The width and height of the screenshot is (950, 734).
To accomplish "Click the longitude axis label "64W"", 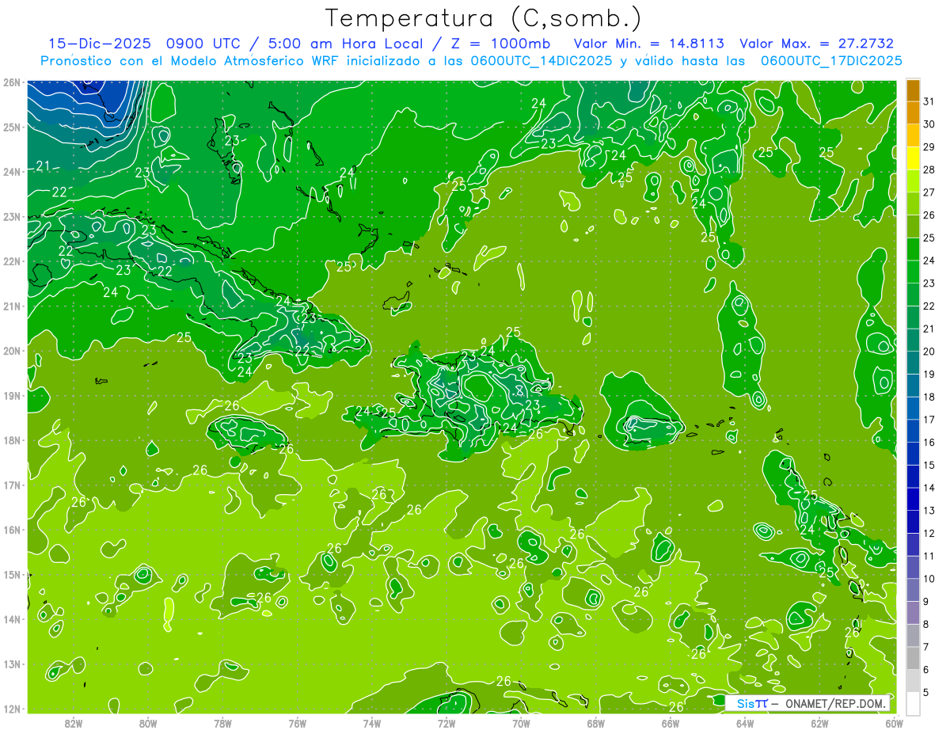I will click(744, 723).
